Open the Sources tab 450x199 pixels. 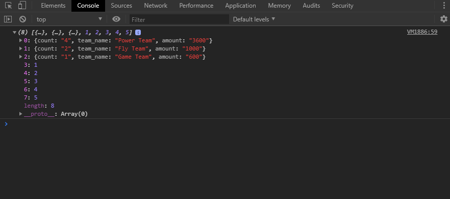[x=121, y=6]
